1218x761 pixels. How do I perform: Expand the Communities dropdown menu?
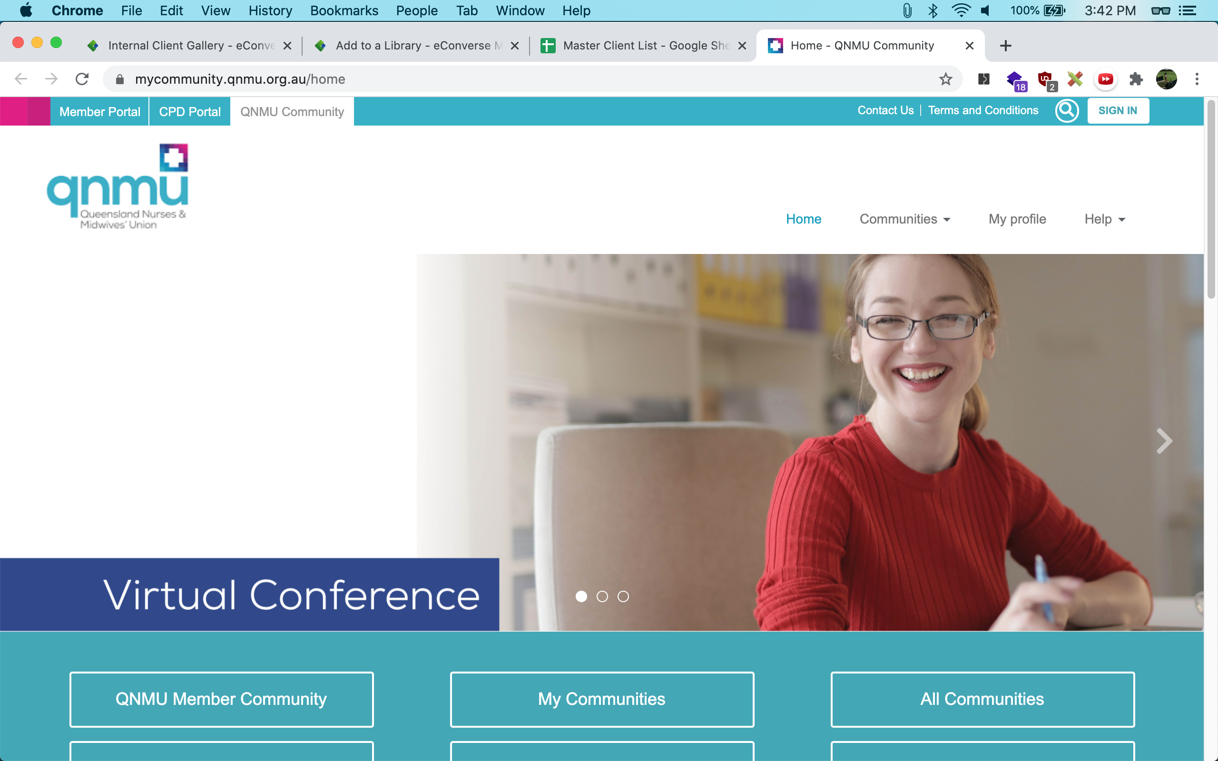904,219
